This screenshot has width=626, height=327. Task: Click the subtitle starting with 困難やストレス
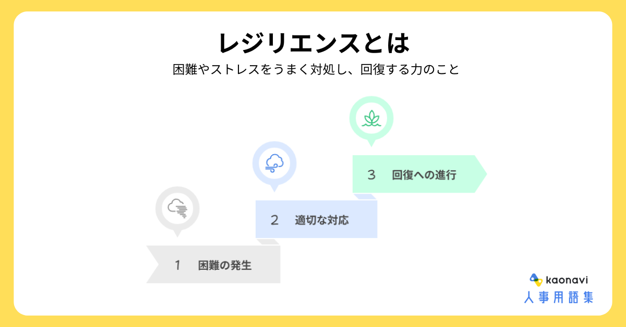316,70
